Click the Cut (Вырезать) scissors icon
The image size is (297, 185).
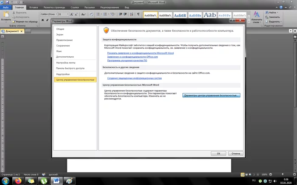(x=14, y=13)
